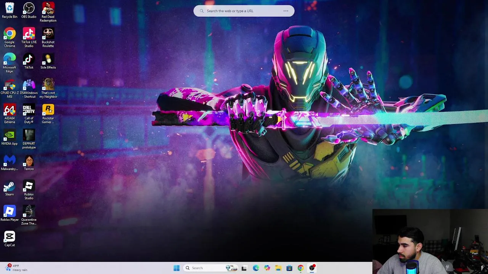Select the CPUID CPU-Z MSI shortcut
488x274 pixels.
point(10,88)
